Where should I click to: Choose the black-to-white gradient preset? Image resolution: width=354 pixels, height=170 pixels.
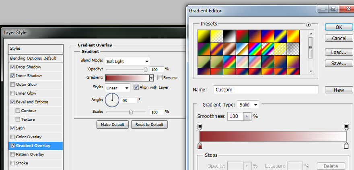coord(229,36)
